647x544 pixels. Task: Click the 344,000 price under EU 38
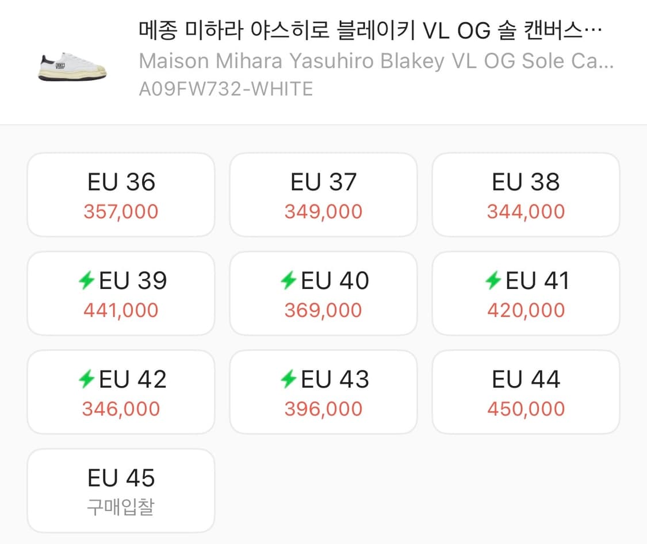coord(525,211)
